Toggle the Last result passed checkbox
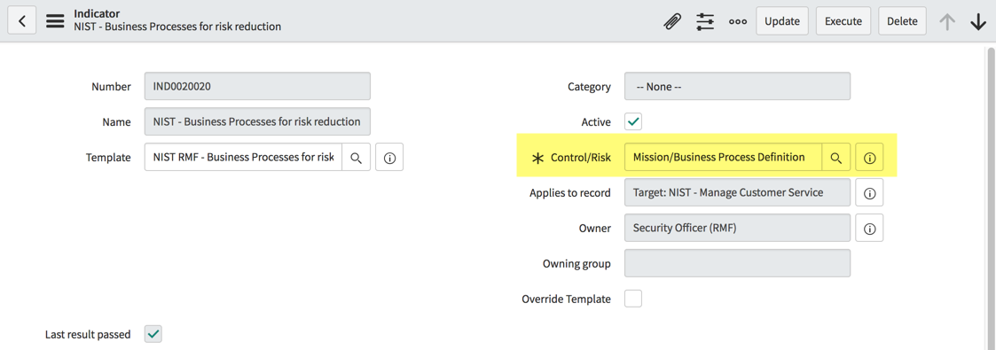 tap(153, 334)
